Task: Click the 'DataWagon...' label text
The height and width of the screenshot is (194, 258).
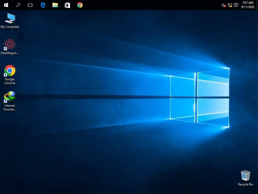Action: (10, 53)
